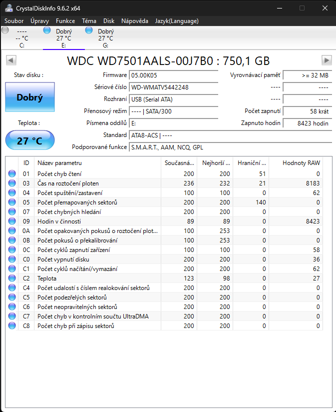The width and height of the screenshot is (336, 412).
Task: Click the blue status orb for disk G:
Action: coord(89,30)
